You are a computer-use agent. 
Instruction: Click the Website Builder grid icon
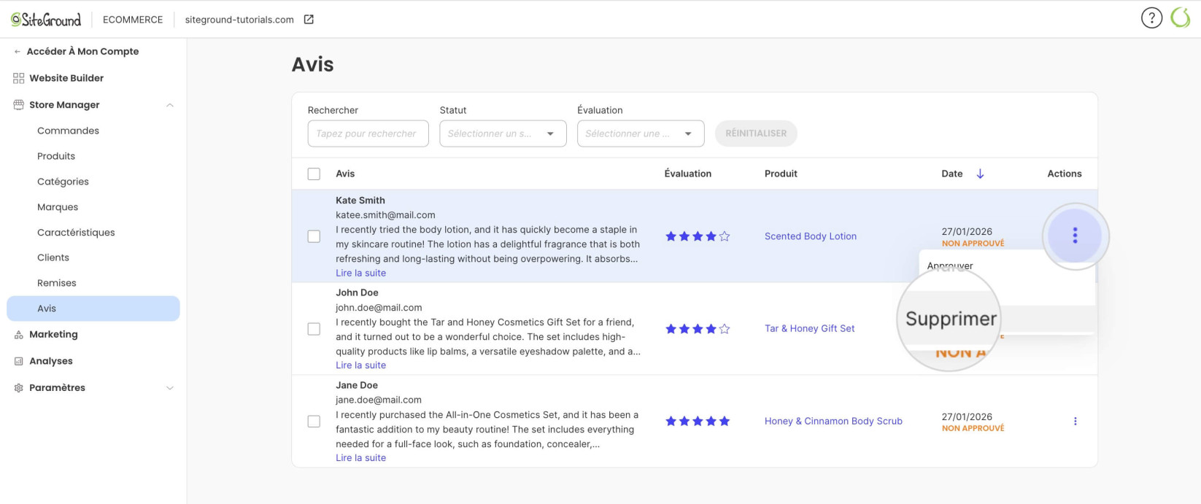(19, 78)
